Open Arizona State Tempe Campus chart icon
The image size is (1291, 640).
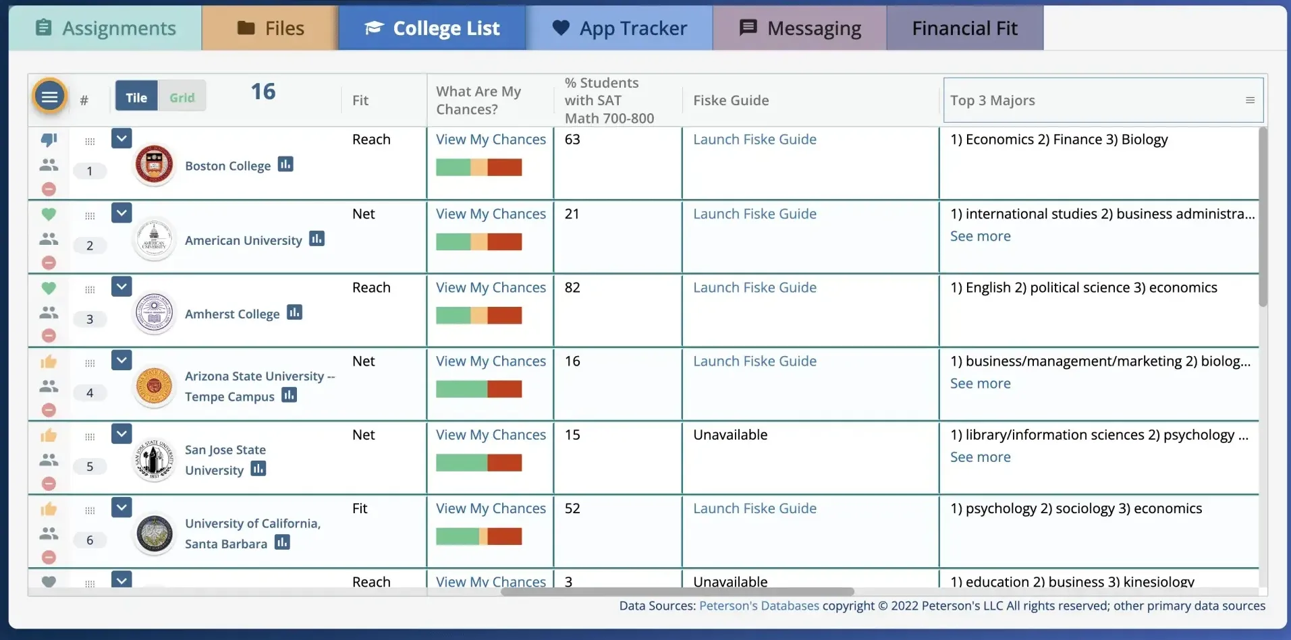tap(290, 395)
